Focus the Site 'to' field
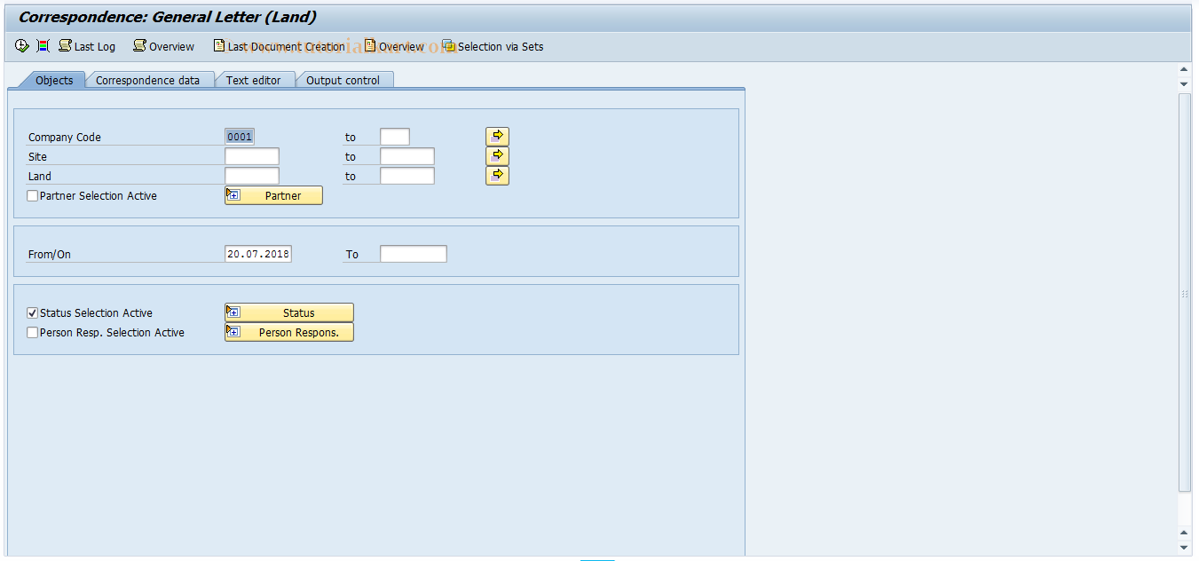Image resolution: width=1199 pixels, height=561 pixels. (407, 156)
